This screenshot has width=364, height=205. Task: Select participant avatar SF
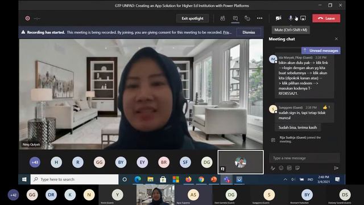point(185,162)
